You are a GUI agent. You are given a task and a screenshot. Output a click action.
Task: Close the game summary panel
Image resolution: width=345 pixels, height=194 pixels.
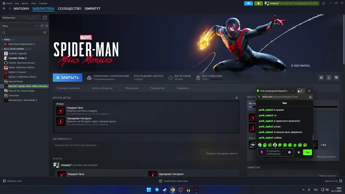pyautogui.click(x=237, y=98)
